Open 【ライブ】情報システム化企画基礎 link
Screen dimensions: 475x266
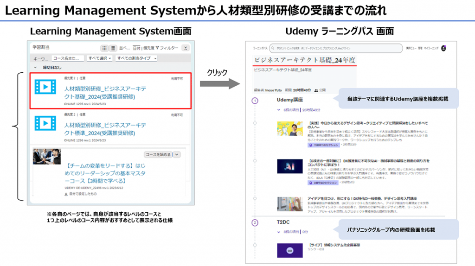point(334,245)
